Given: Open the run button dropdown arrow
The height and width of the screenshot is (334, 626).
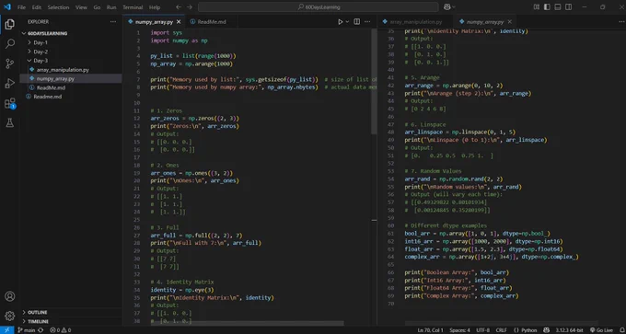Looking at the screenshot, I should [347, 21].
